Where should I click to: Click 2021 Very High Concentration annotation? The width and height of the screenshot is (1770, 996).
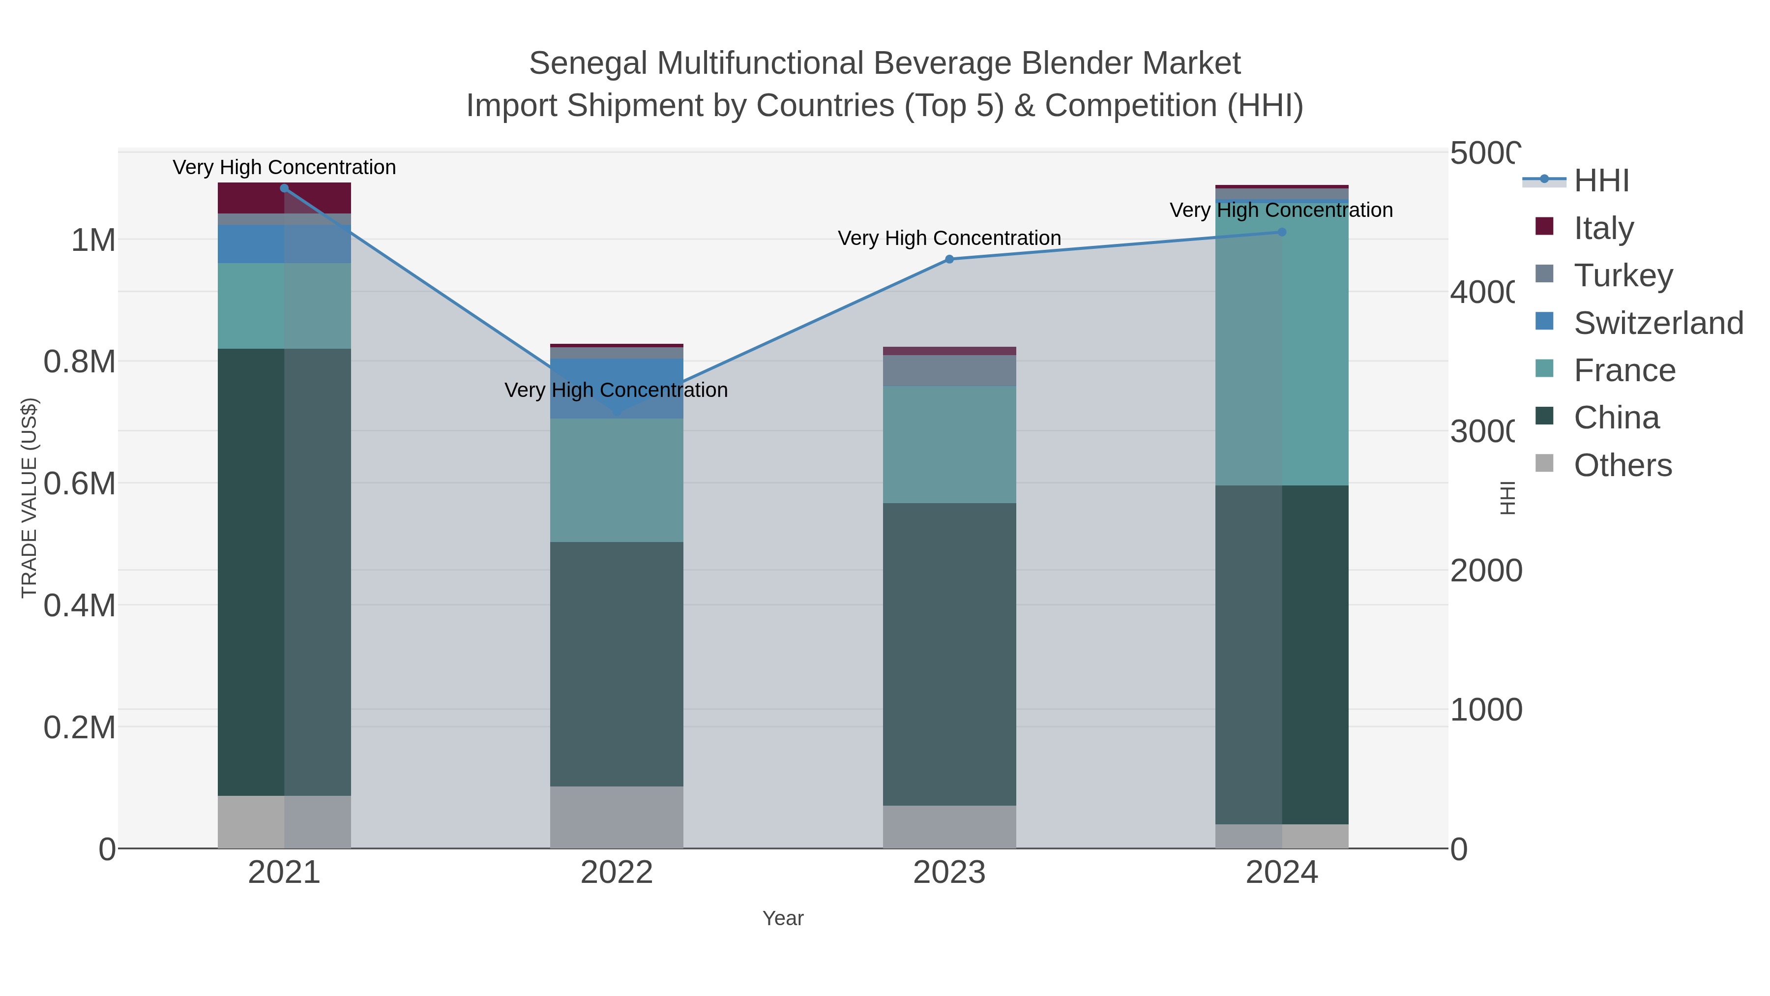point(285,167)
